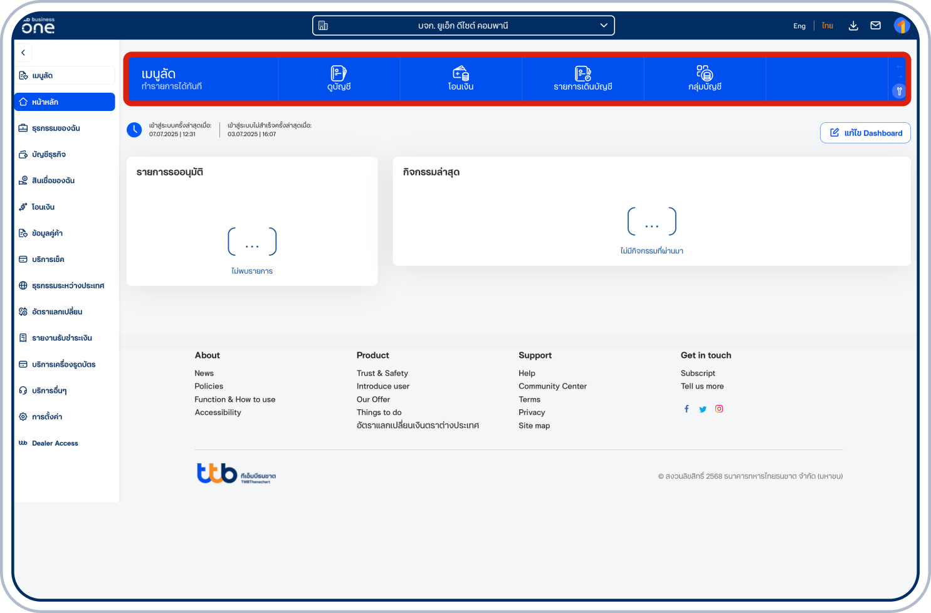Click the แก้ไข Dashboard button

865,133
